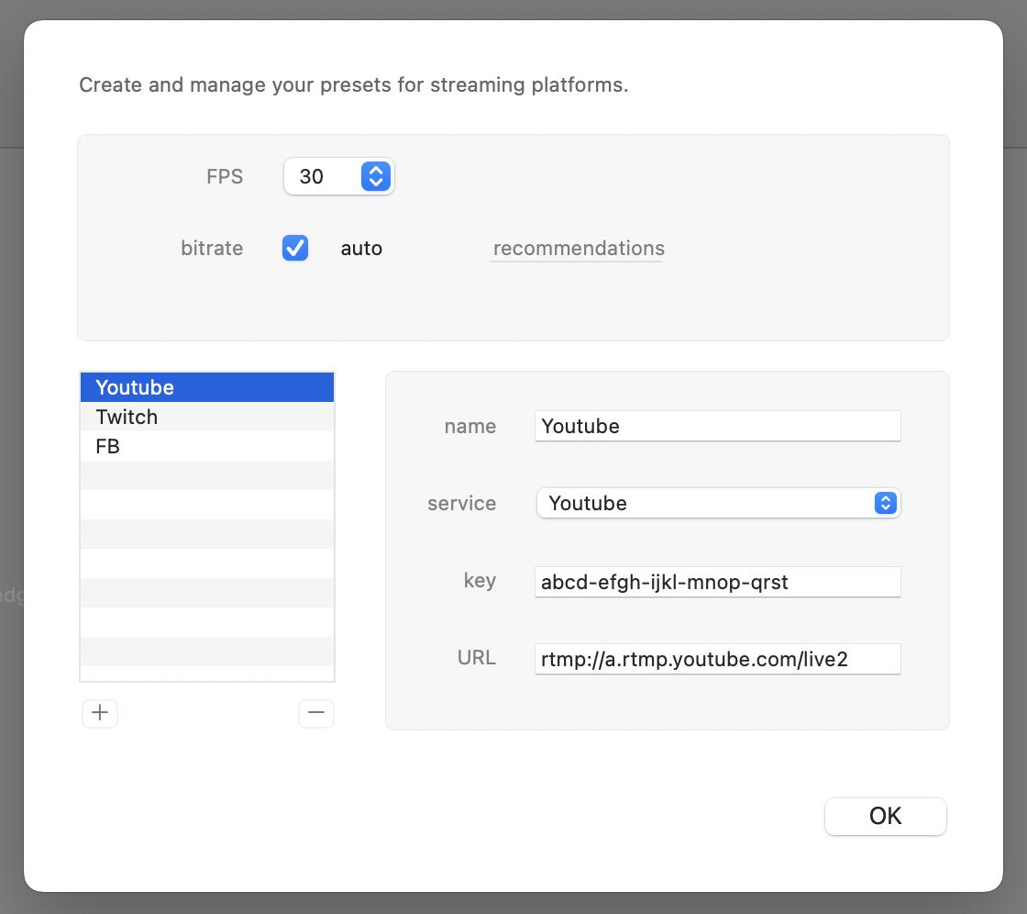1027x914 pixels.
Task: Open the bitrate recommendations link
Action: pos(579,249)
